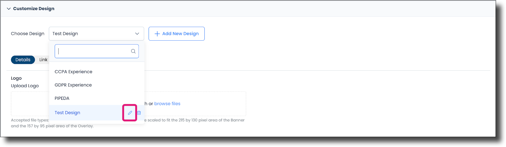Viewport: 506px width, 147px height.
Task: Open the browse files link
Action: pyautogui.click(x=167, y=104)
